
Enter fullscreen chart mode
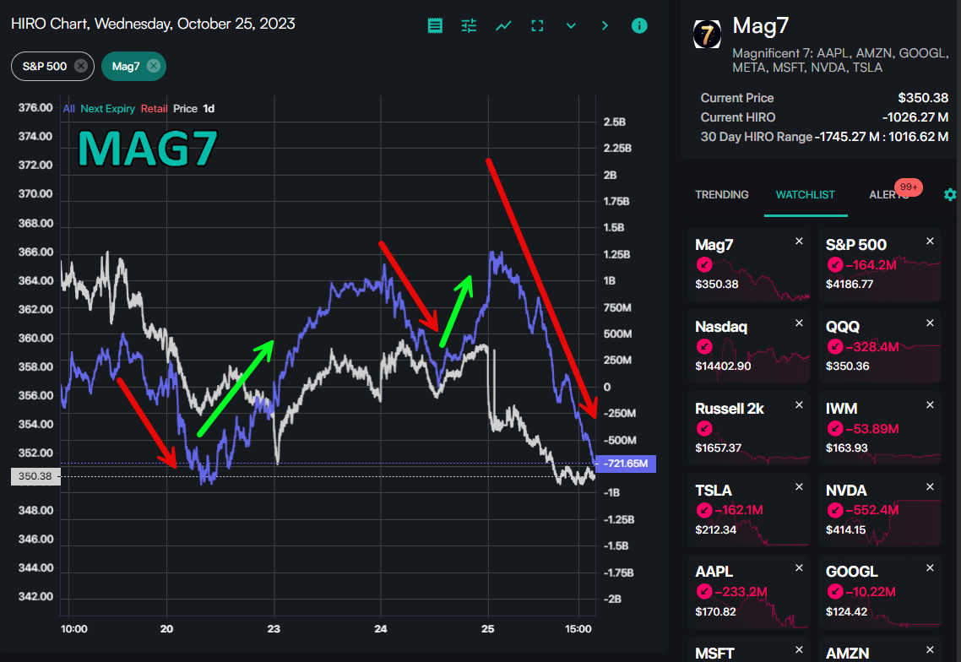537,25
